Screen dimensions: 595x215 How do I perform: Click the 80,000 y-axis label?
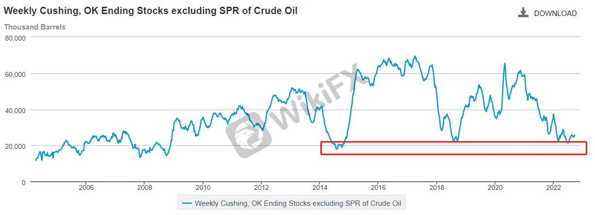pos(15,38)
